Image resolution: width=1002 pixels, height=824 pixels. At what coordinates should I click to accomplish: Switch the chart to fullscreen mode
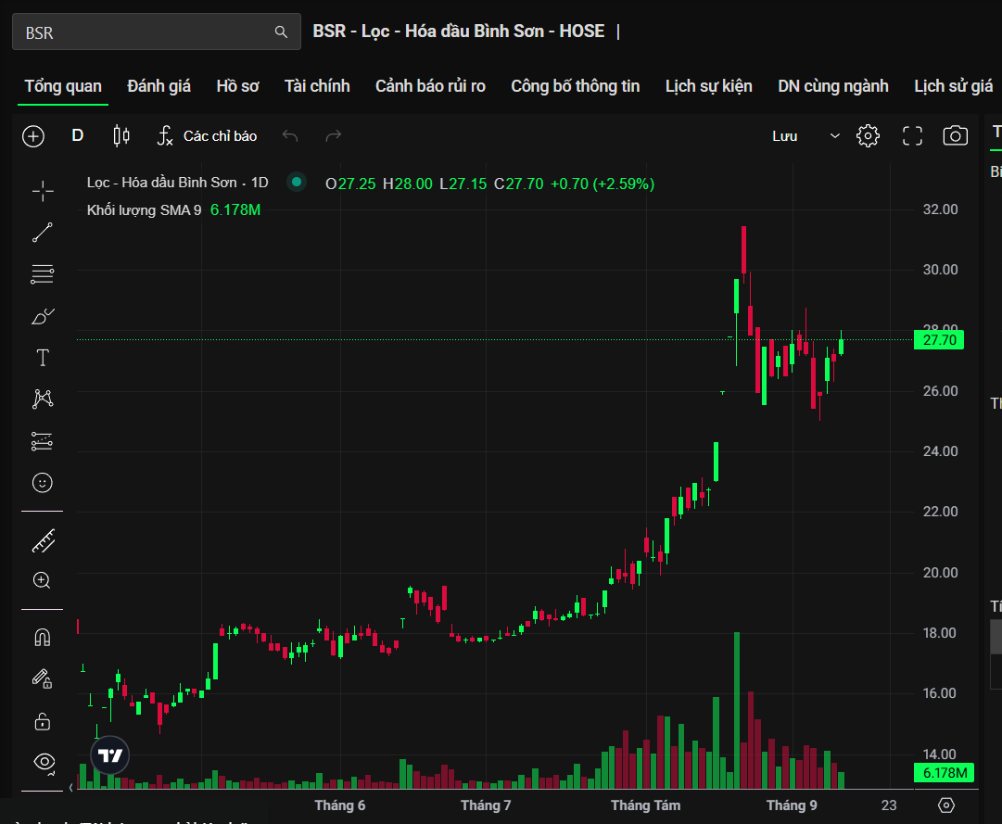(x=912, y=136)
